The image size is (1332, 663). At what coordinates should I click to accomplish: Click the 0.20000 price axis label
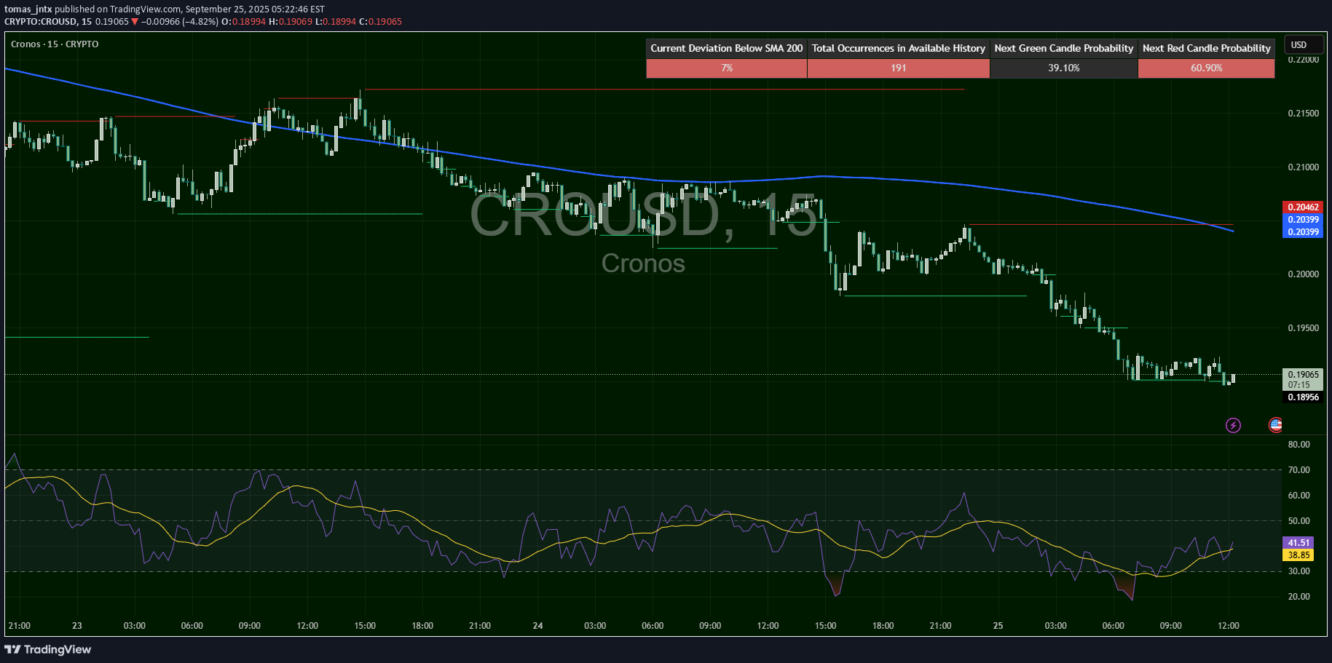pos(1303,274)
